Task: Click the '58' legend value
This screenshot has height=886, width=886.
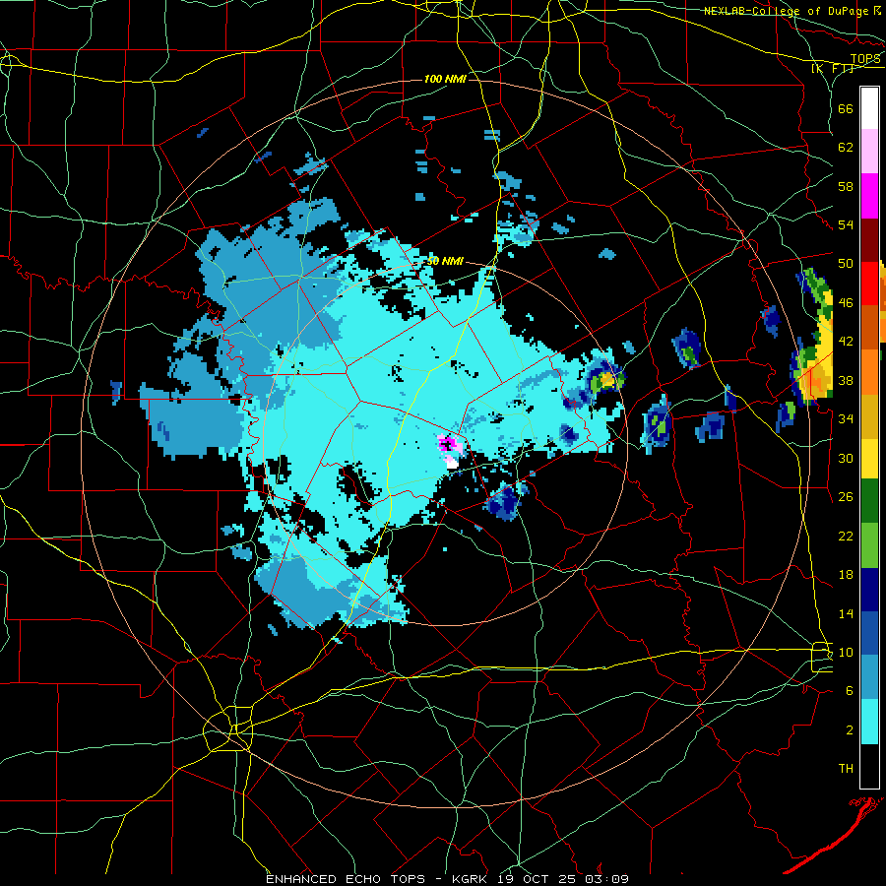Action: (846, 186)
